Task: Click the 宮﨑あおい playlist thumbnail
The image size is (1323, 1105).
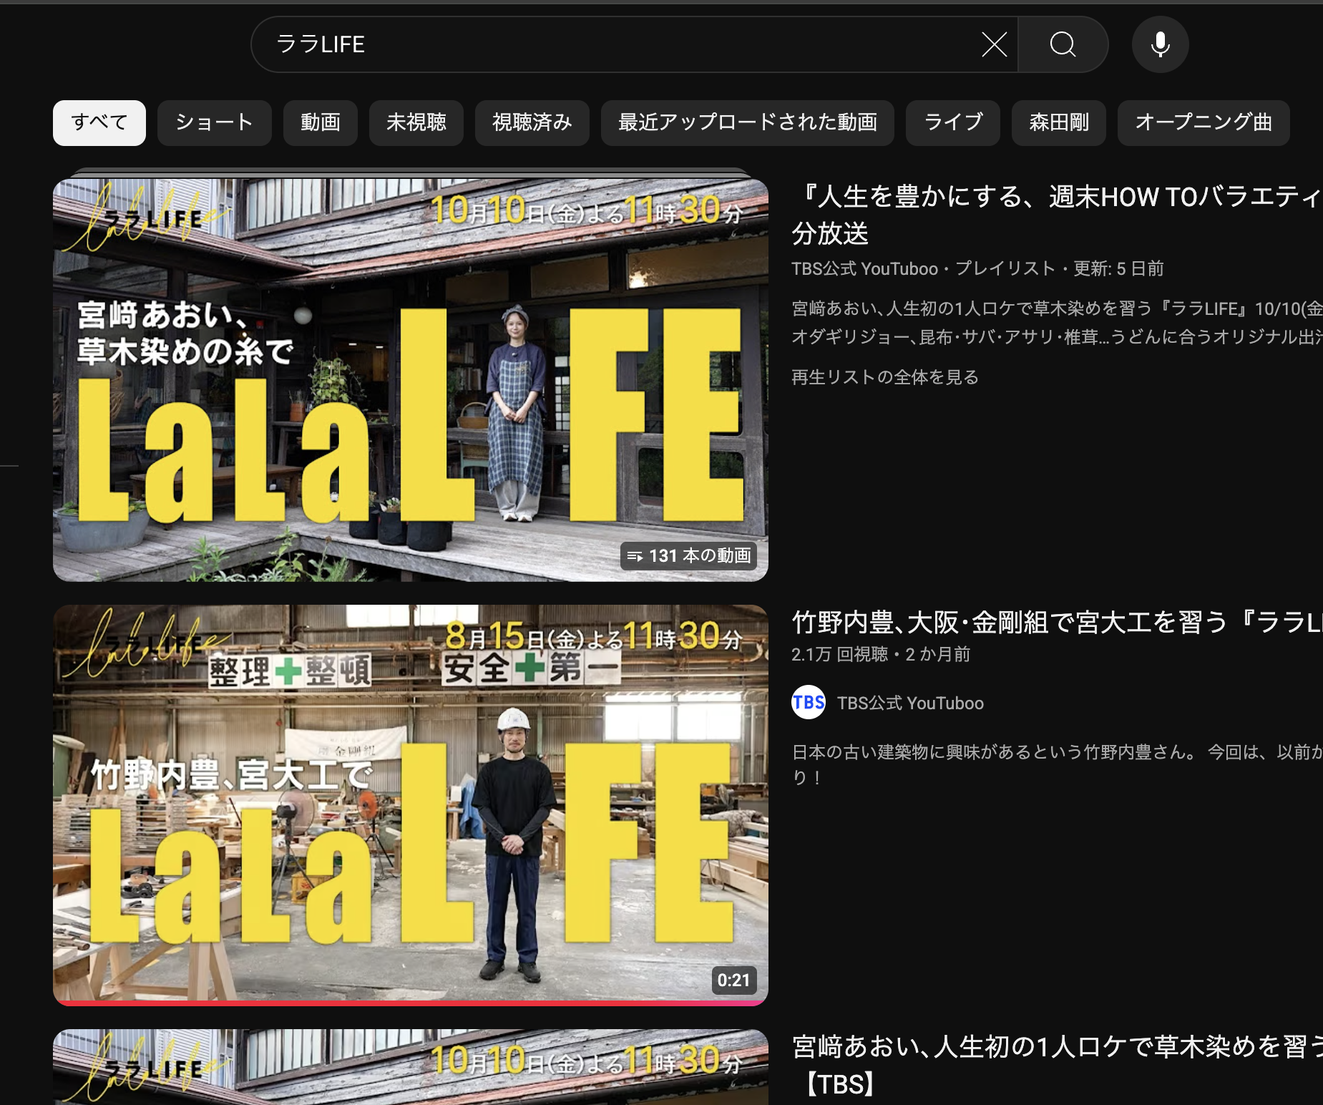Action: pos(410,379)
